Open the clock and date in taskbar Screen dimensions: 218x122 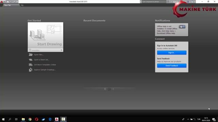click(x=206, y=119)
